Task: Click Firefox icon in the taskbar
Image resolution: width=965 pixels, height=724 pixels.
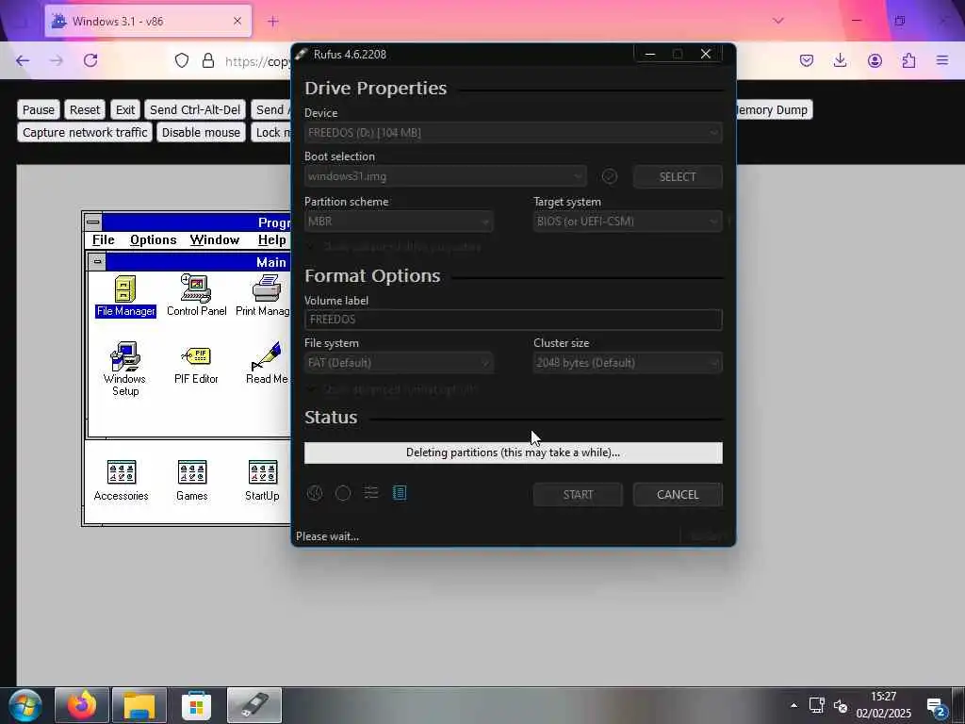Action: [82, 705]
